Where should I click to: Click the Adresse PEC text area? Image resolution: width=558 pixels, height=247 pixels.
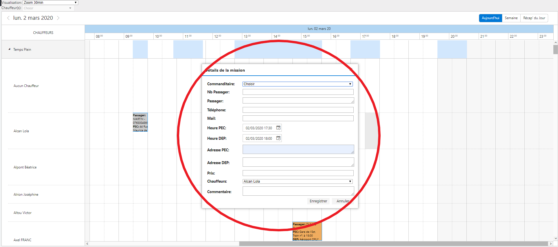coord(298,149)
